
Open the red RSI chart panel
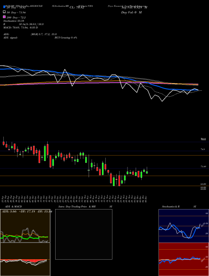(184, 259)
